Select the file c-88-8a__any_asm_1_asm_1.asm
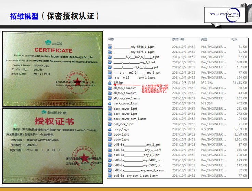252x191 pixels. (x=135, y=176)
